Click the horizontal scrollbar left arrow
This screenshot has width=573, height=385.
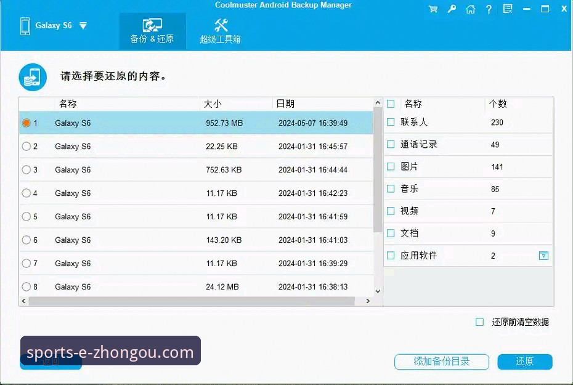coord(24,301)
